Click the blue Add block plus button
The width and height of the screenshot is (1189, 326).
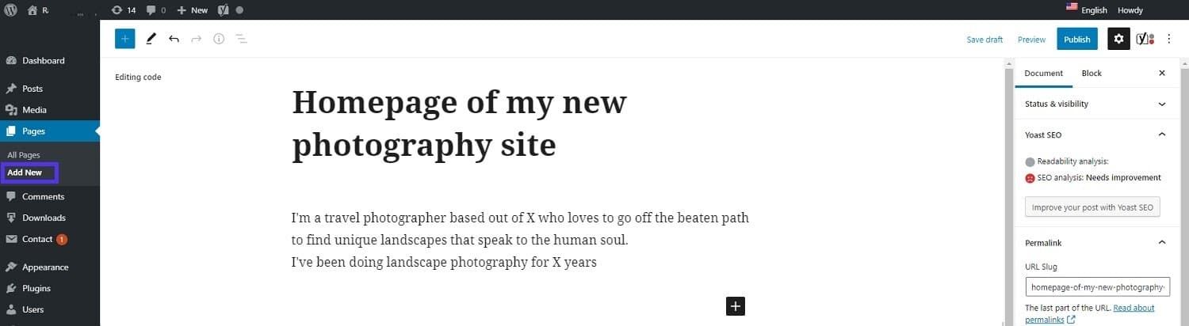point(125,39)
